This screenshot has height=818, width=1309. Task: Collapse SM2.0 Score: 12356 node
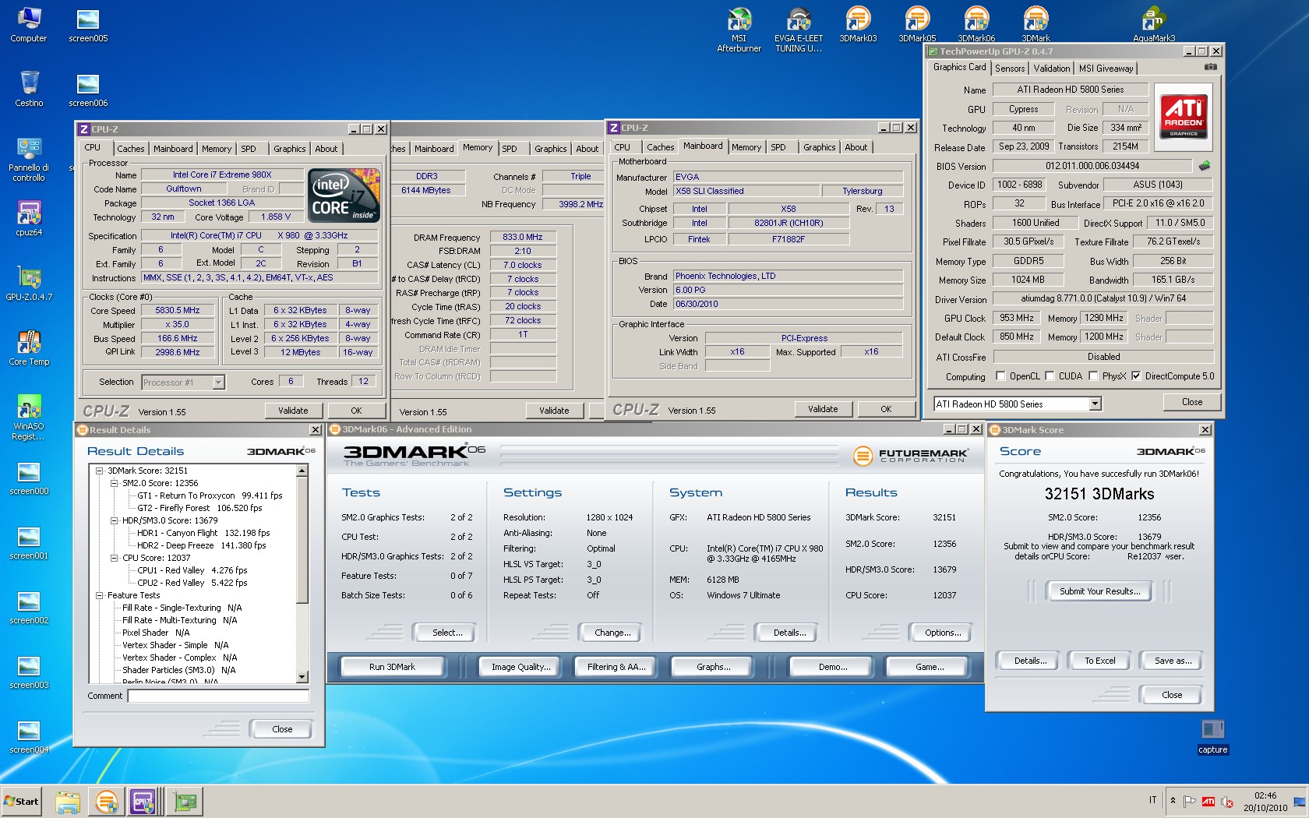114,483
